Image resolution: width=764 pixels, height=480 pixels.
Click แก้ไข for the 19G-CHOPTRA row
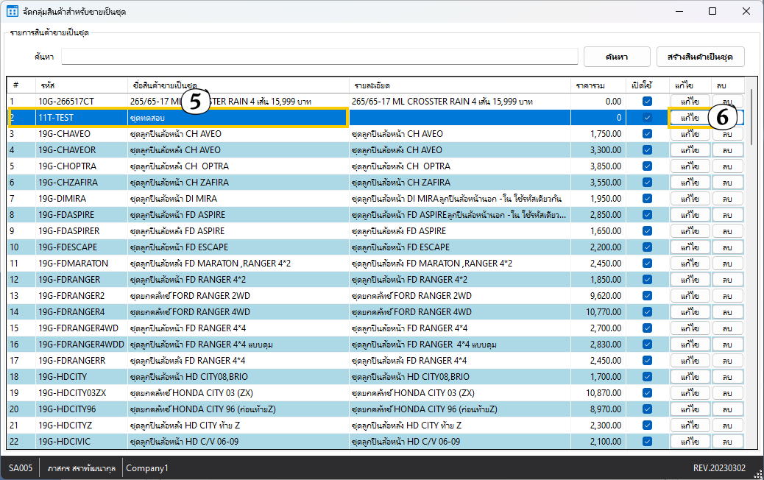(x=690, y=166)
